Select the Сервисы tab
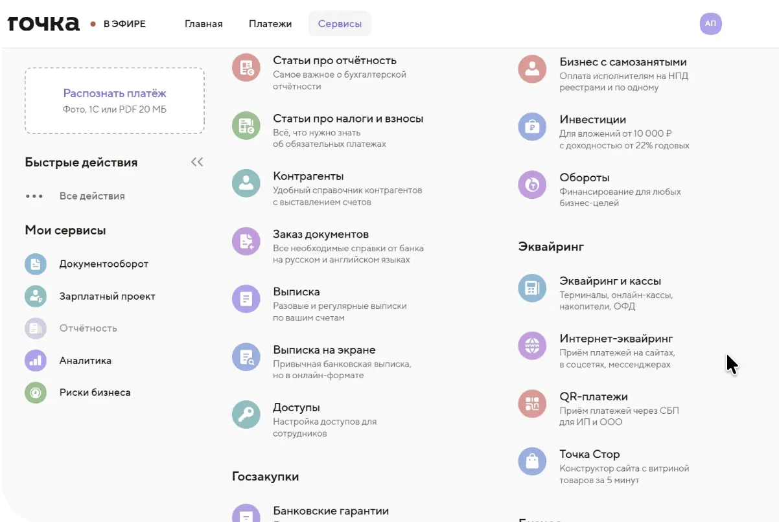 pyautogui.click(x=340, y=24)
